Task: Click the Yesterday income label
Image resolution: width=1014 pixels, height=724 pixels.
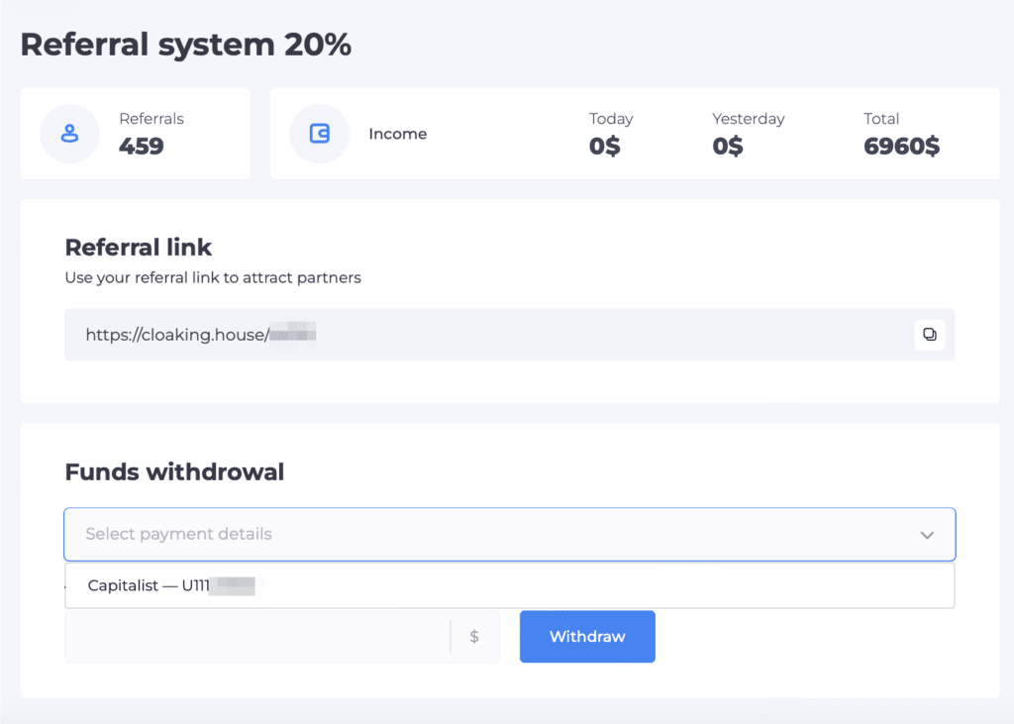Action: (748, 119)
